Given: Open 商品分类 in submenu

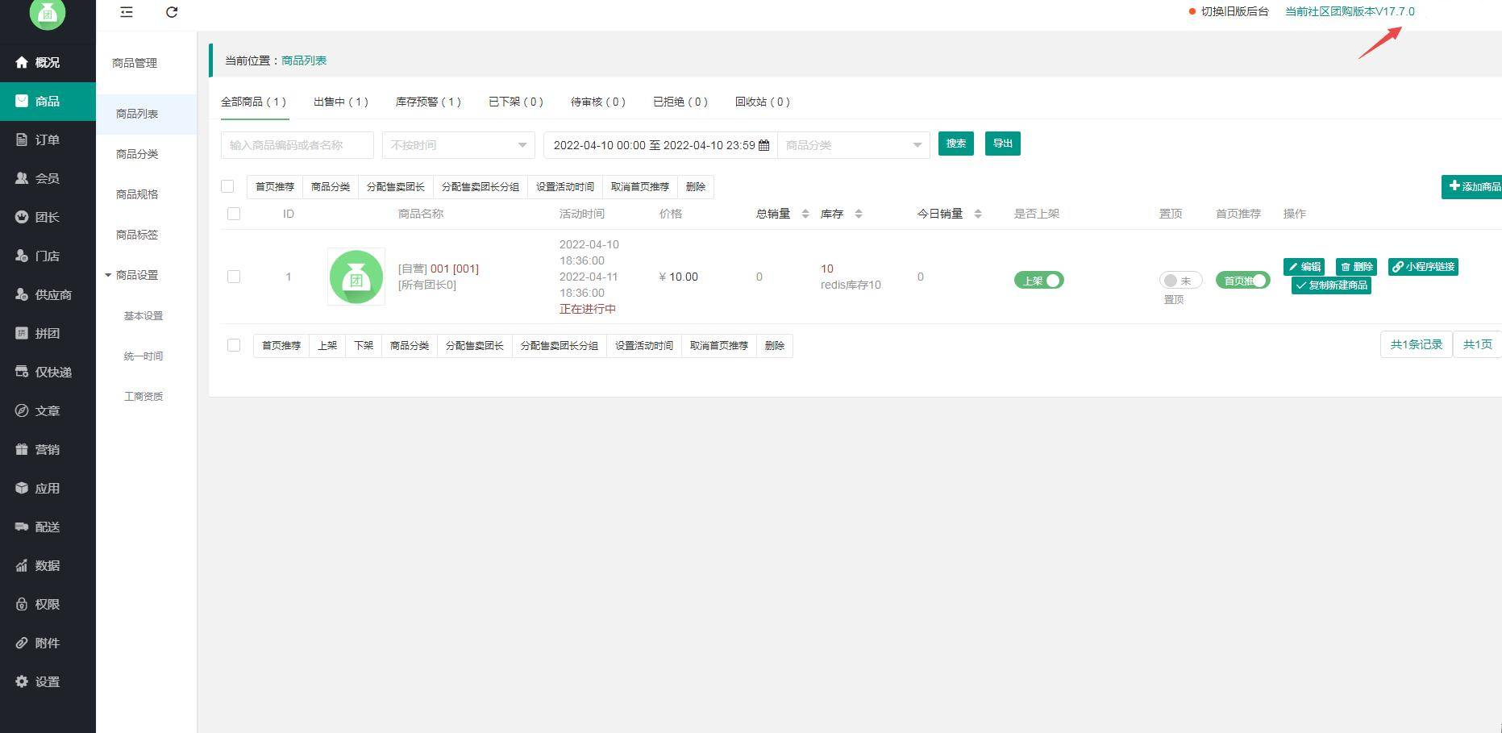Looking at the screenshot, I should click(137, 154).
